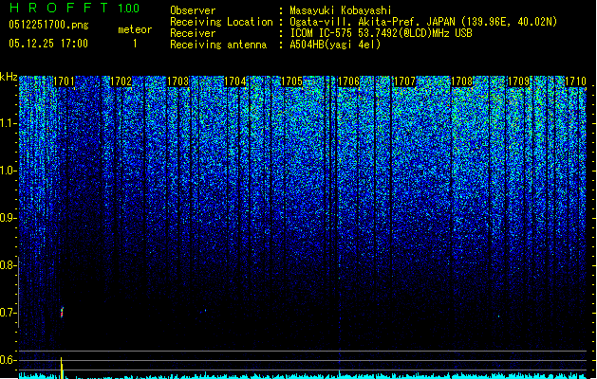This screenshot has height=379, width=597.
Task: Click the meteor count value 1
Action: 135,44
